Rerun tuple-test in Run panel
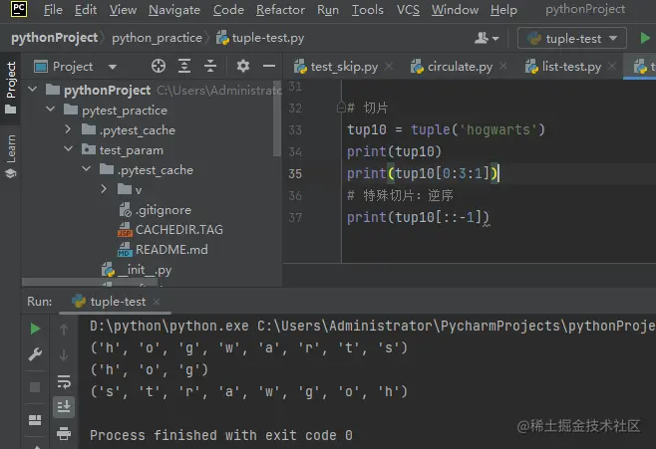656x449 pixels. coord(35,329)
